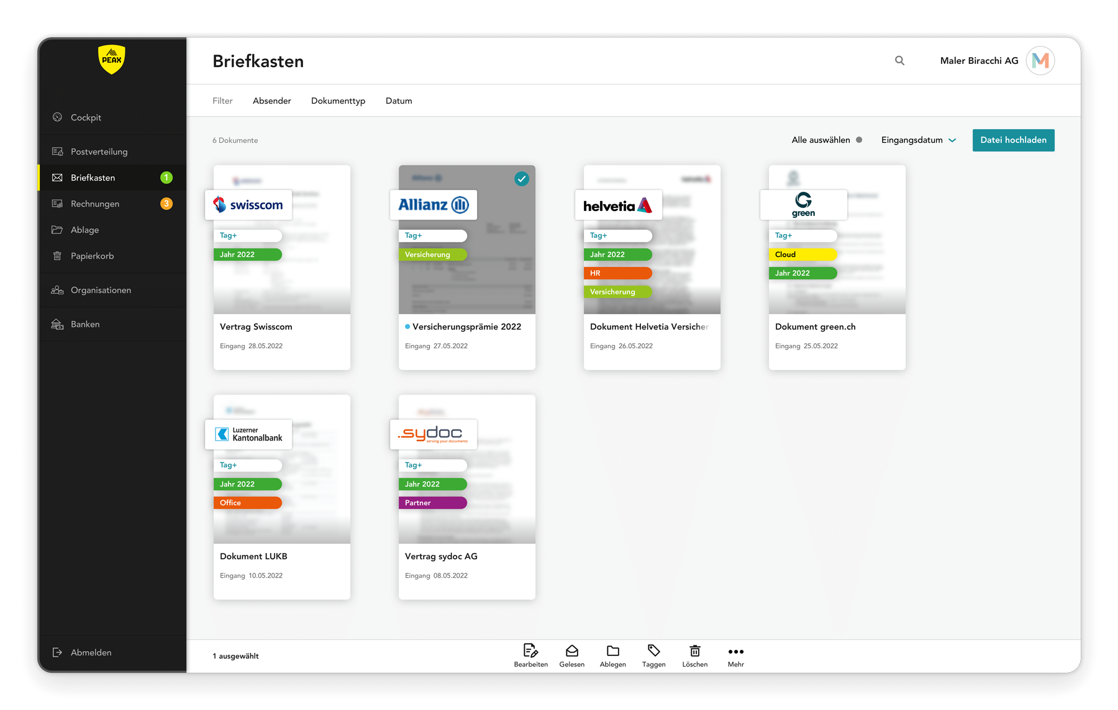Open the Absender filter dropdown

(271, 101)
